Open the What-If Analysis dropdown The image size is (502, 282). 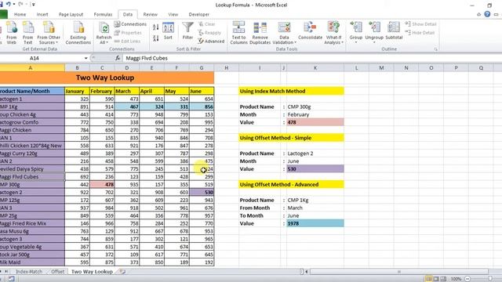coord(333,33)
